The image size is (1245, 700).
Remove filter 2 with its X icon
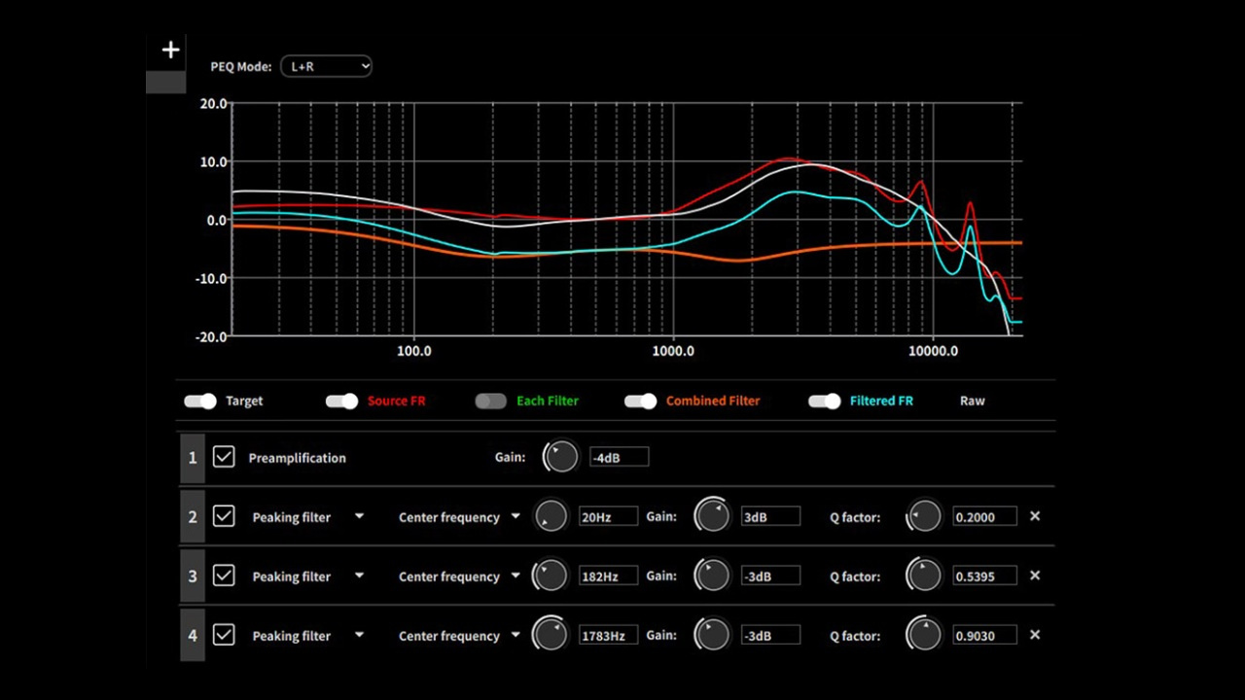pyautogui.click(x=1035, y=516)
